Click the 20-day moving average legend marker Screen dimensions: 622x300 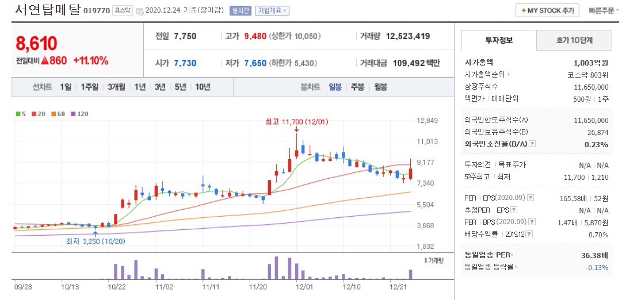tap(34, 114)
